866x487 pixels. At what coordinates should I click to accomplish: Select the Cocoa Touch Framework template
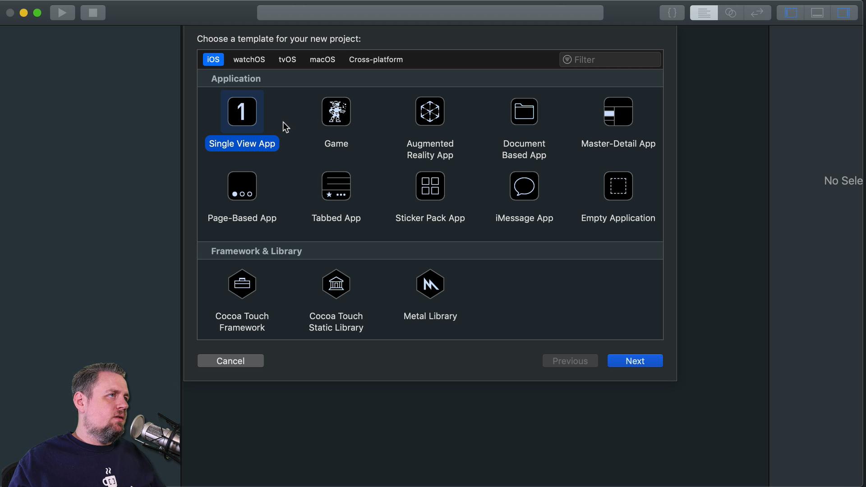coord(242,284)
